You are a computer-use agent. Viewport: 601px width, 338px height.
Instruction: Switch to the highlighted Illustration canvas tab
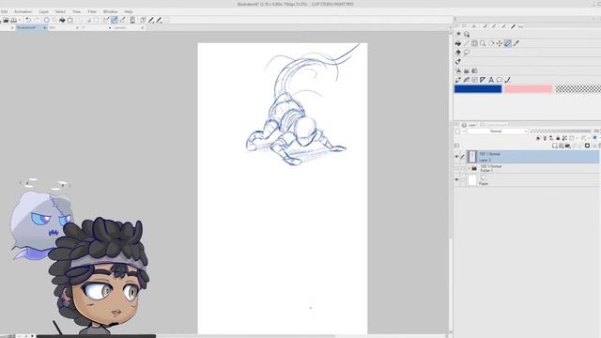click(x=31, y=28)
